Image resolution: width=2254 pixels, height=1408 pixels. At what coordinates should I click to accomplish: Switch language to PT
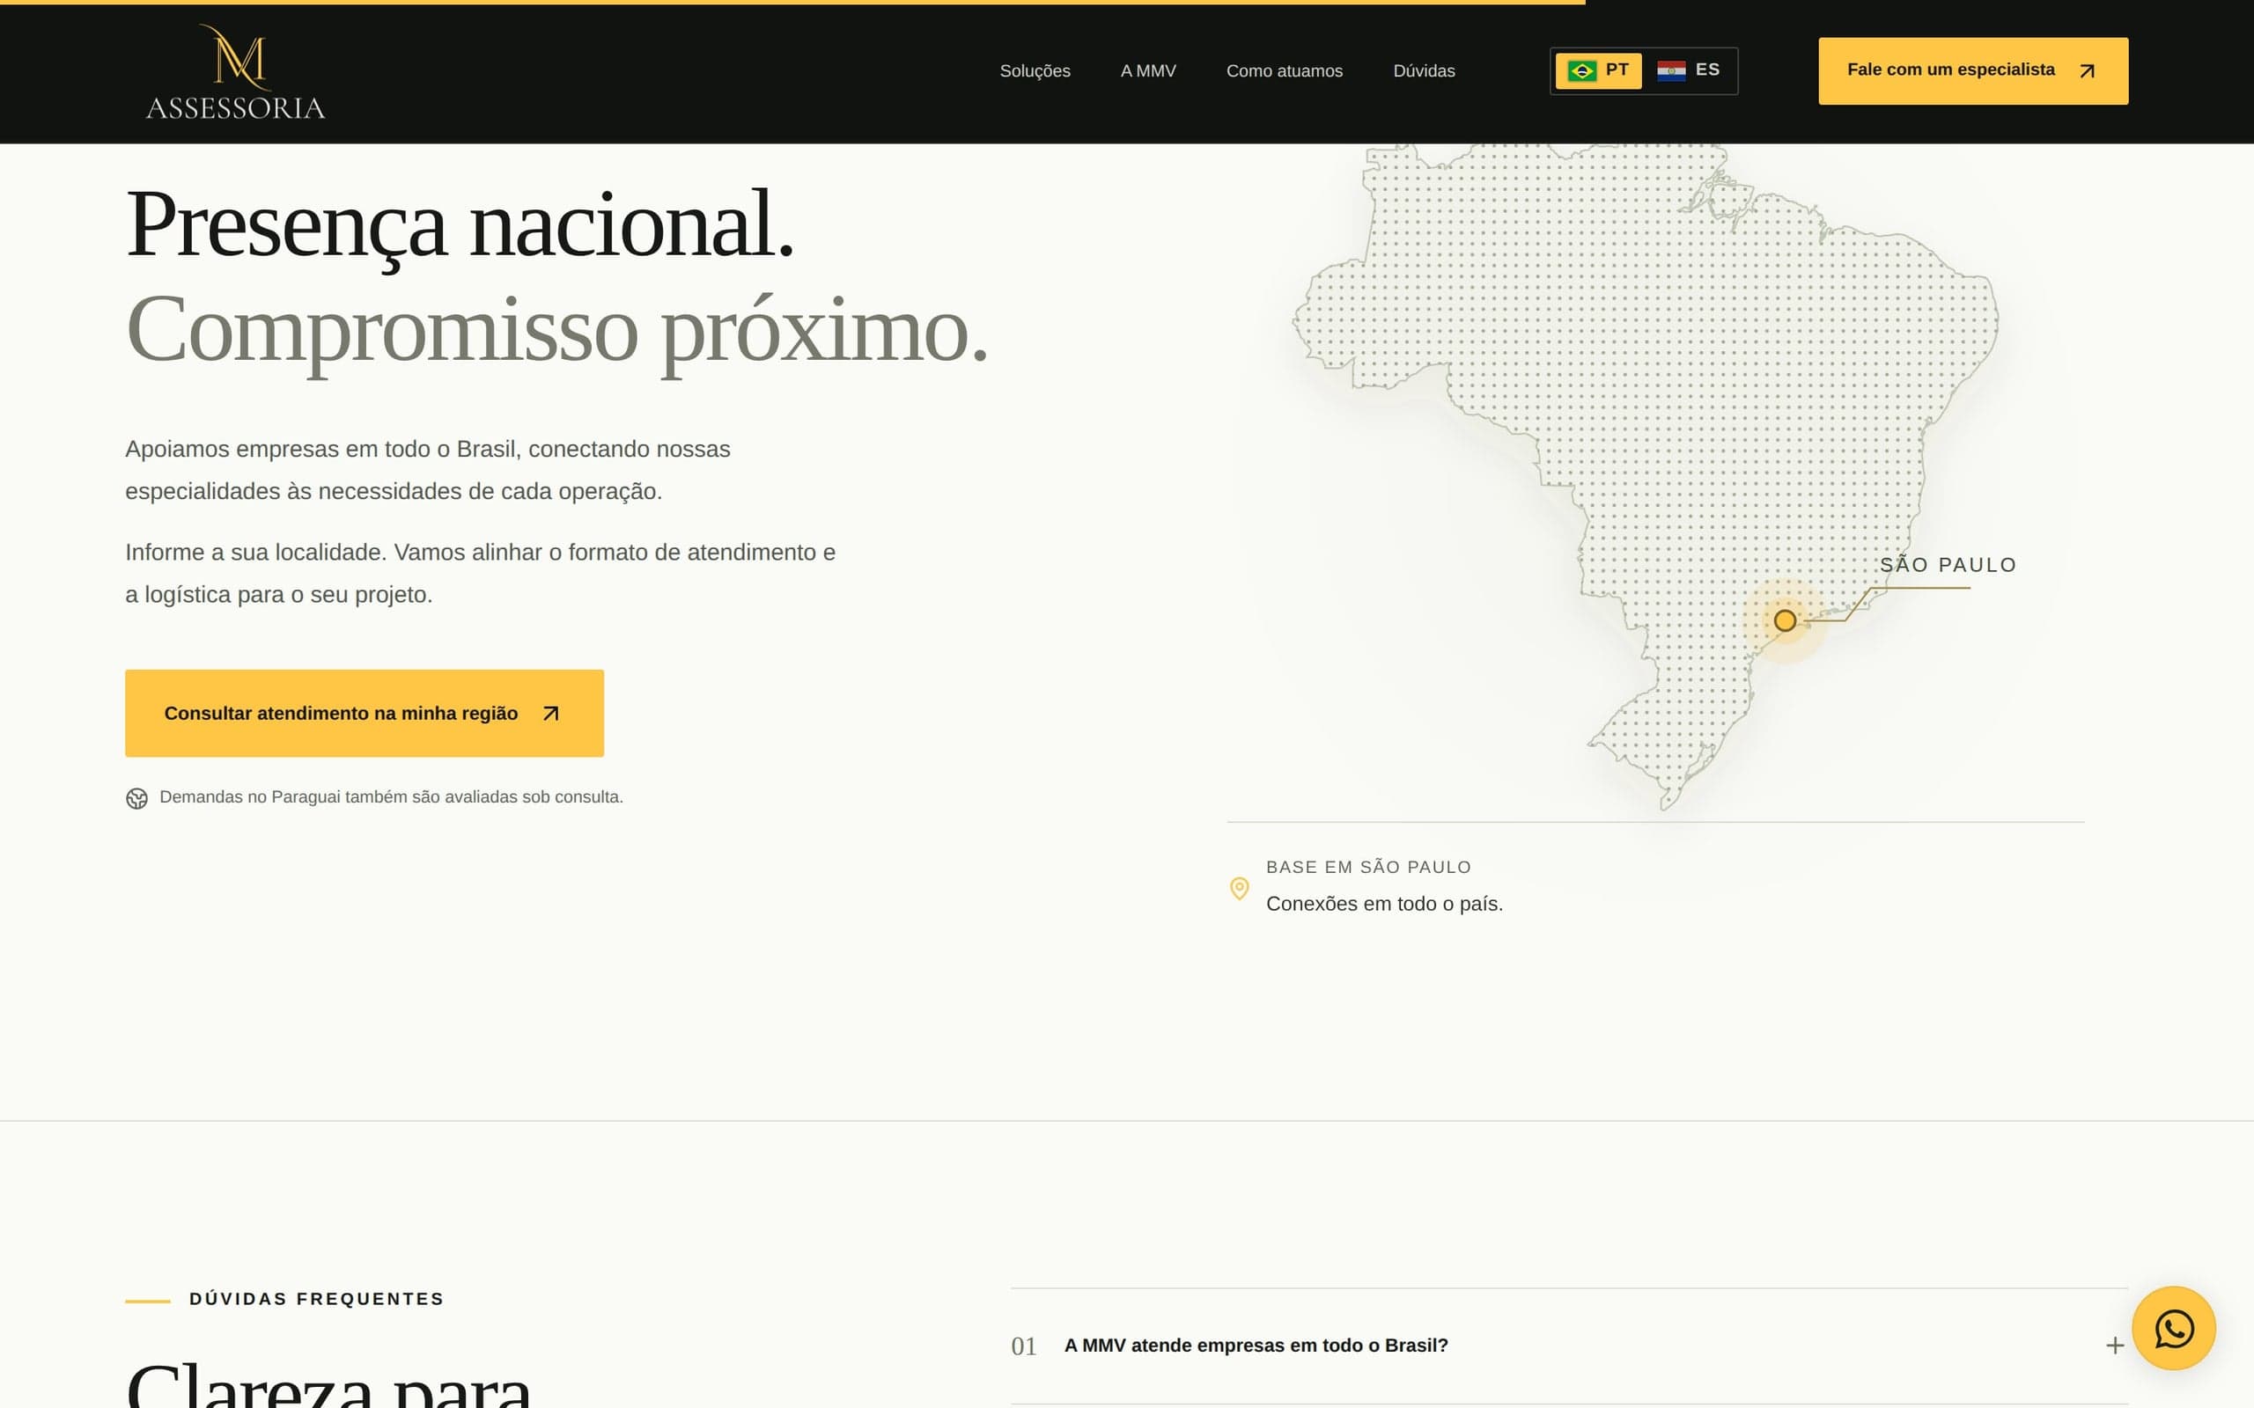pyautogui.click(x=1598, y=70)
